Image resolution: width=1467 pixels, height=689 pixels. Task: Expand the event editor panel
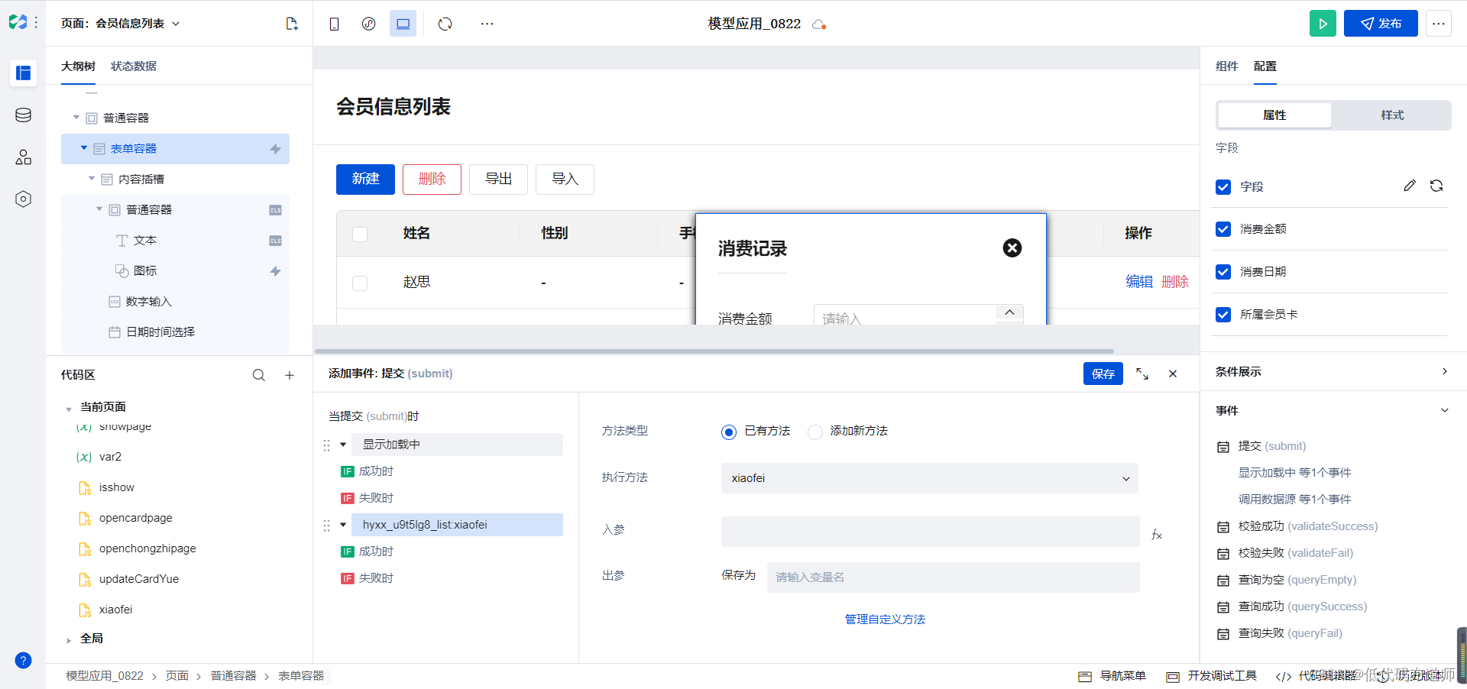1142,374
